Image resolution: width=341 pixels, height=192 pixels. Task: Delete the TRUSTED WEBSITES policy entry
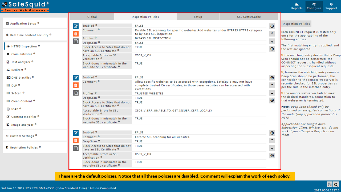(x=76, y=85)
